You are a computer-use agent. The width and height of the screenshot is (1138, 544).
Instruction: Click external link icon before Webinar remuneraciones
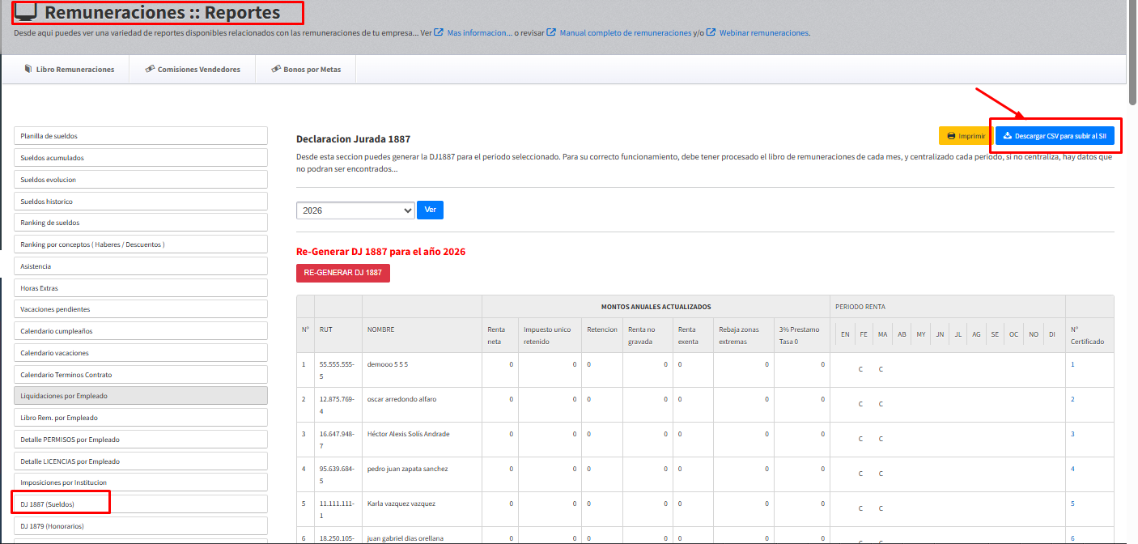pos(711,33)
